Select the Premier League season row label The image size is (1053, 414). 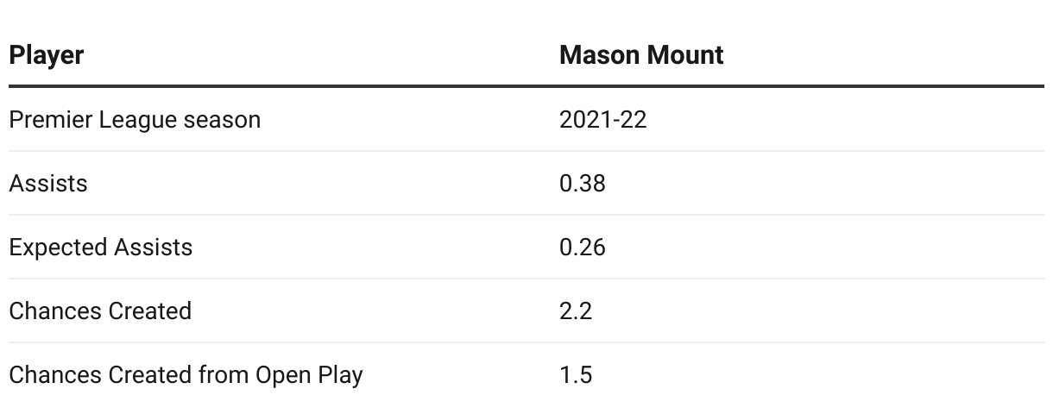(135, 119)
